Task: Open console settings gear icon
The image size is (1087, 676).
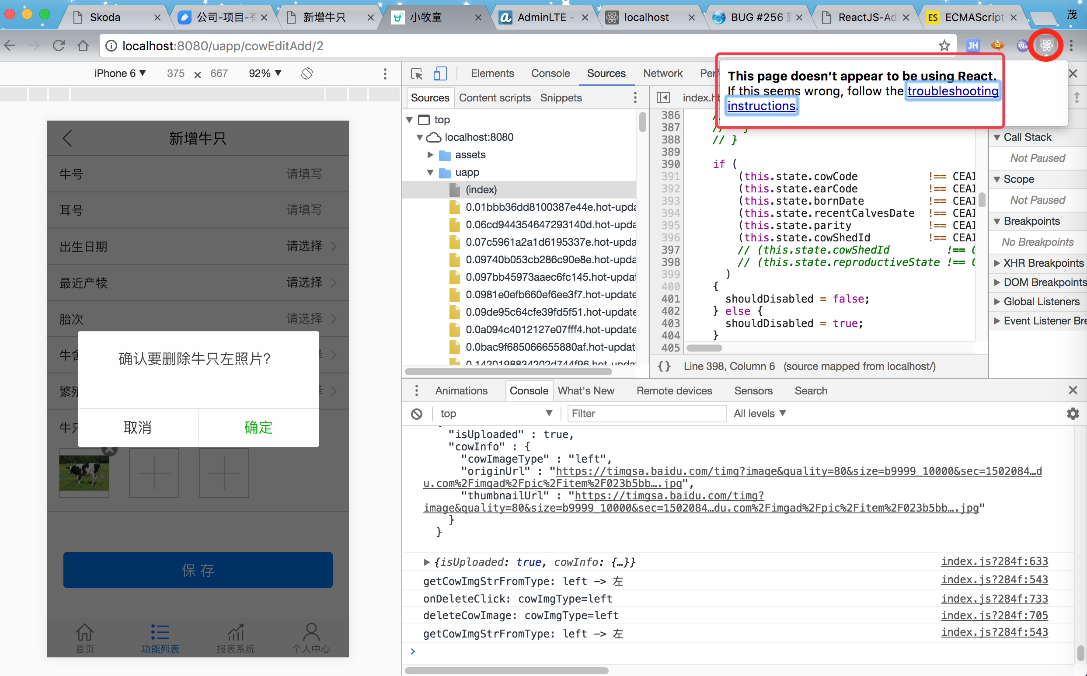Action: tap(1072, 414)
